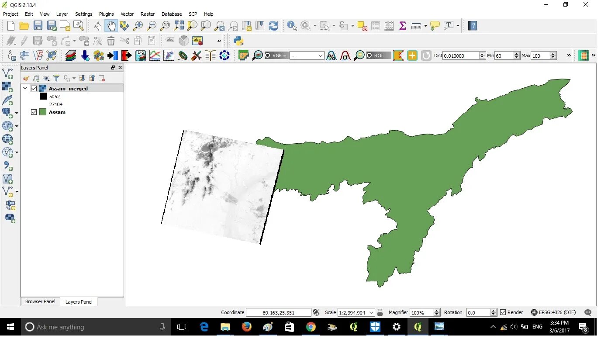Viewport: 601px width, 339px height.
Task: Collapse the Assam_merged layer tree
Action: tap(25, 89)
